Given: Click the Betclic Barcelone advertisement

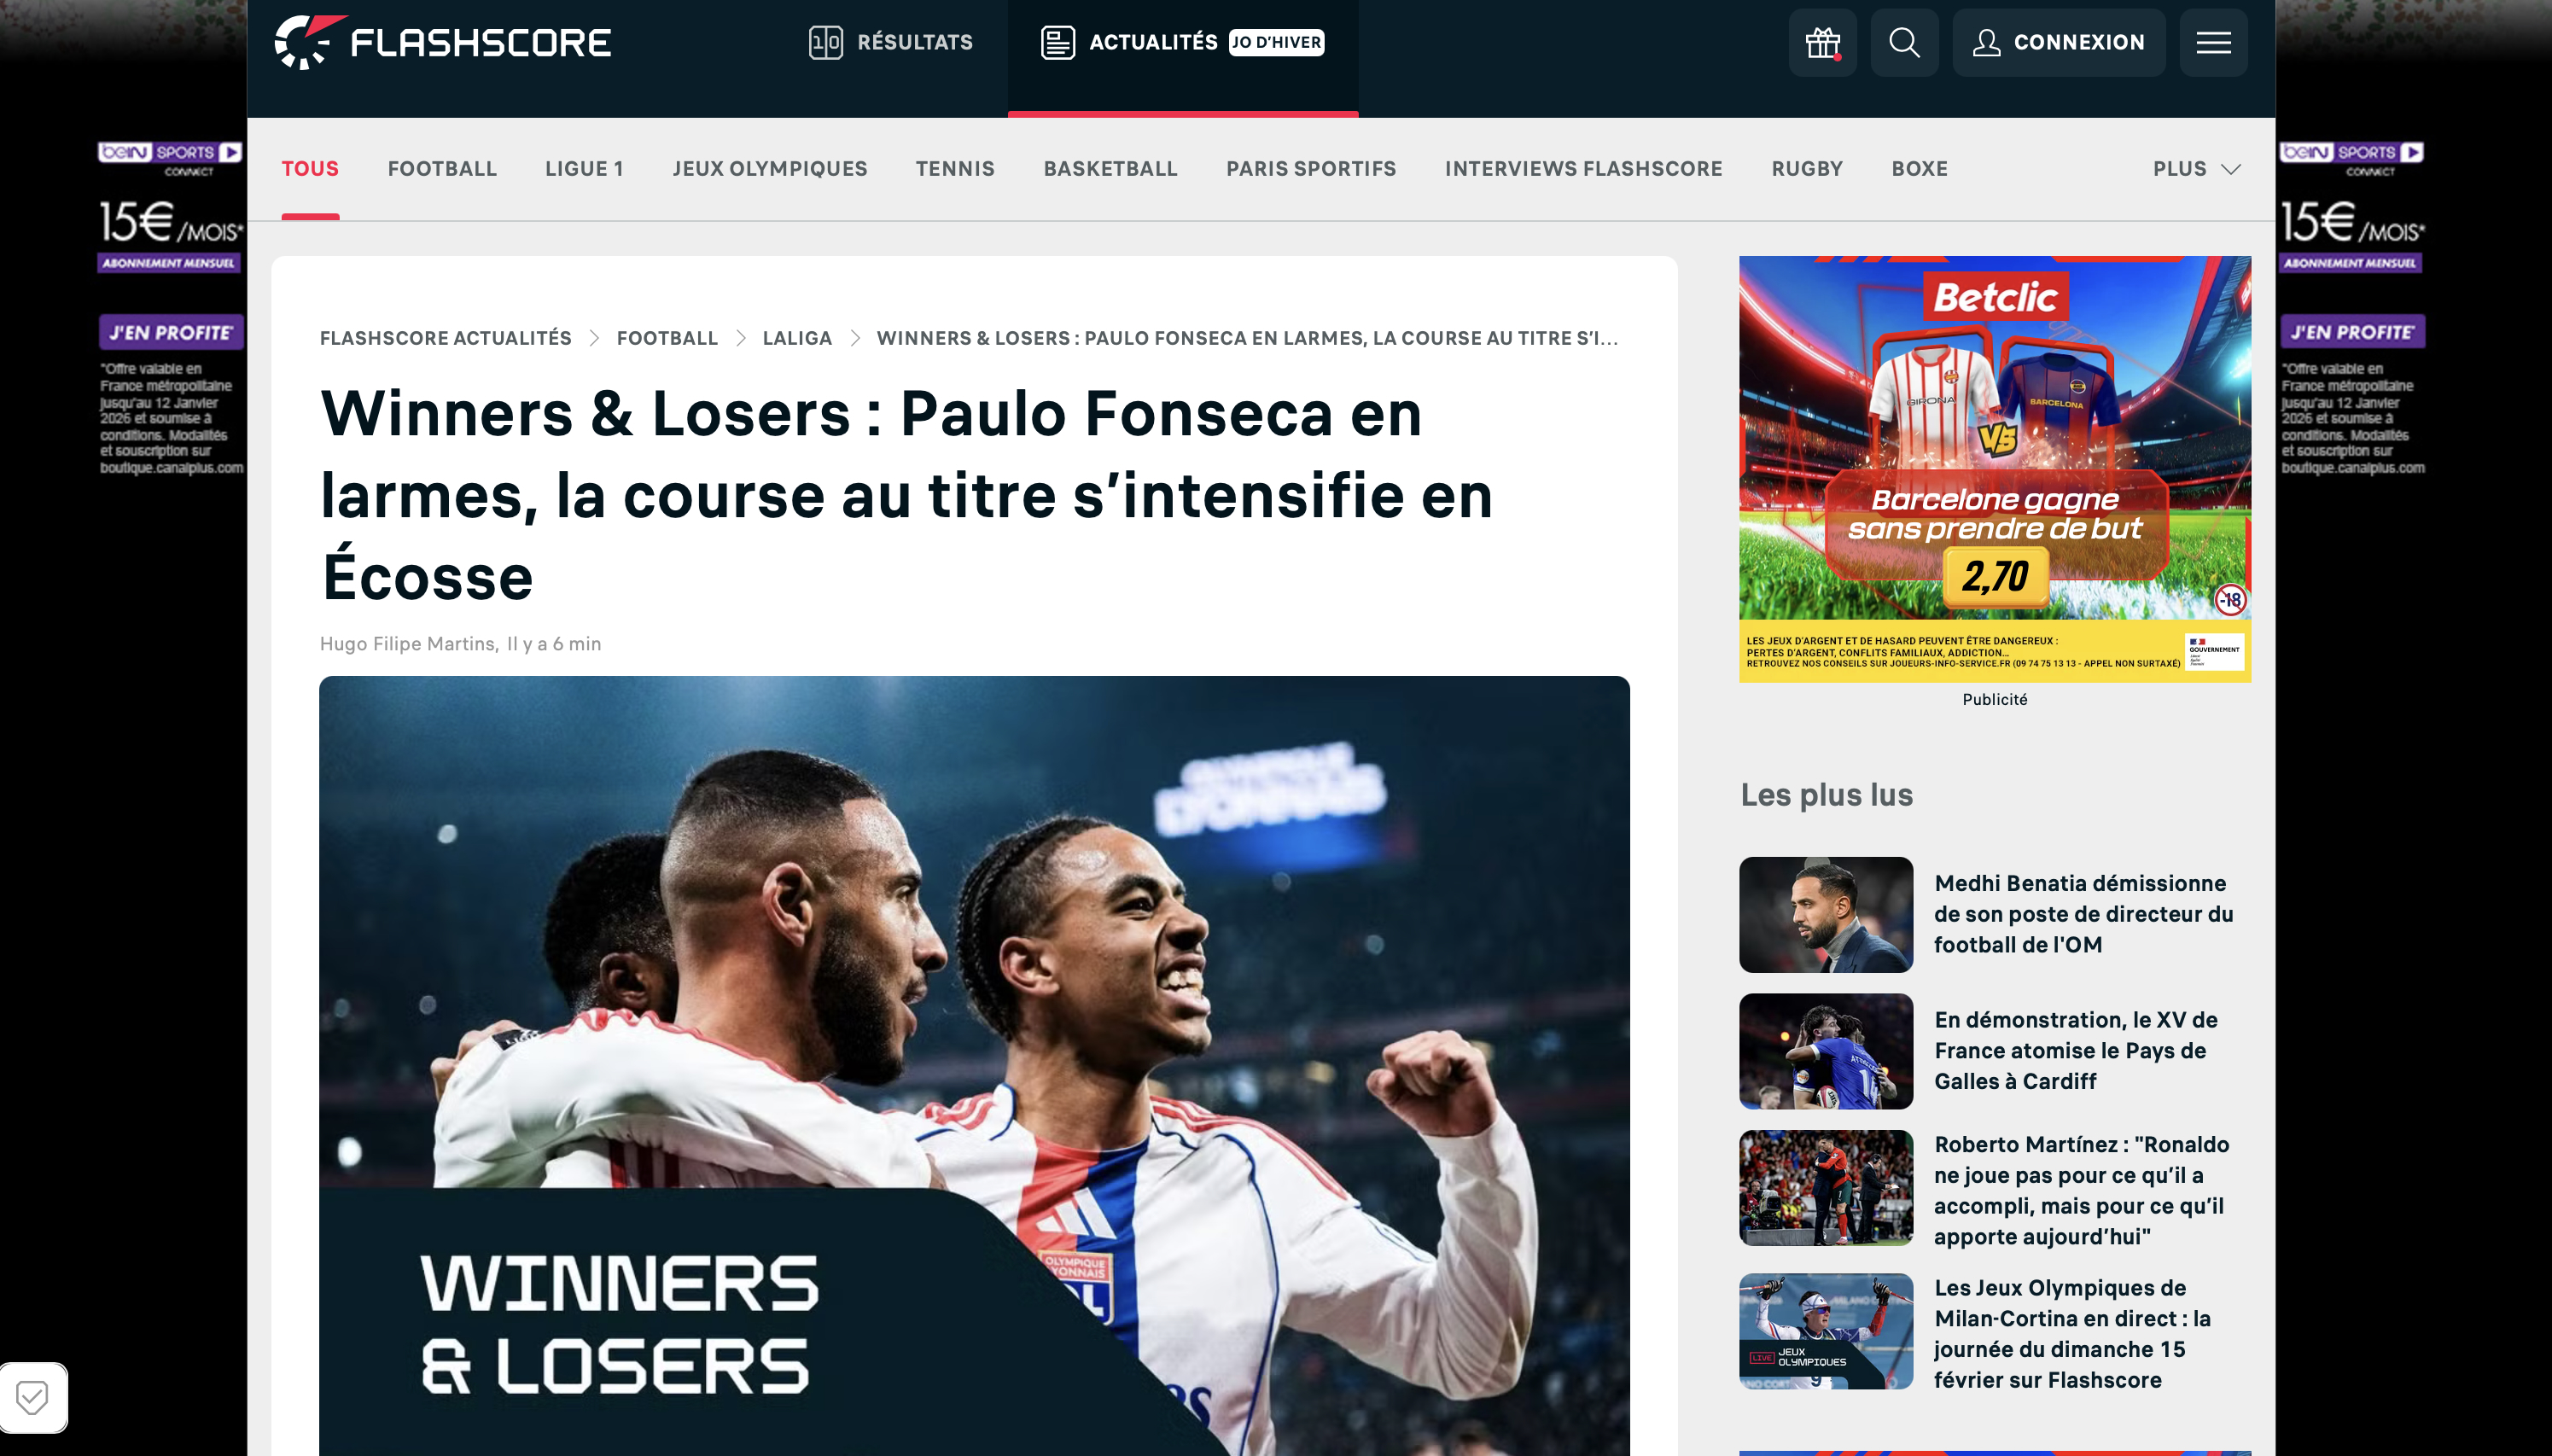Looking at the screenshot, I should (1994, 469).
